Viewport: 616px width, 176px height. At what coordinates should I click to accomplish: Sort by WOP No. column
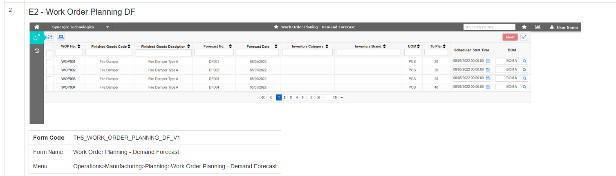click(79, 46)
